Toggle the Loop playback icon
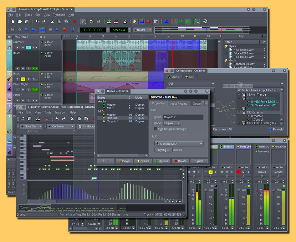296x242 pixels. tap(42, 30)
